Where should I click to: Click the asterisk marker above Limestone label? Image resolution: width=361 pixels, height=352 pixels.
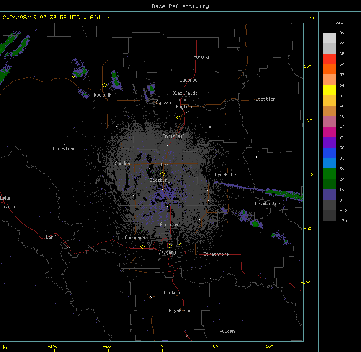click(64, 145)
